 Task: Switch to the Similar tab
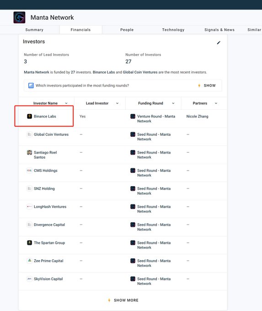click(254, 30)
